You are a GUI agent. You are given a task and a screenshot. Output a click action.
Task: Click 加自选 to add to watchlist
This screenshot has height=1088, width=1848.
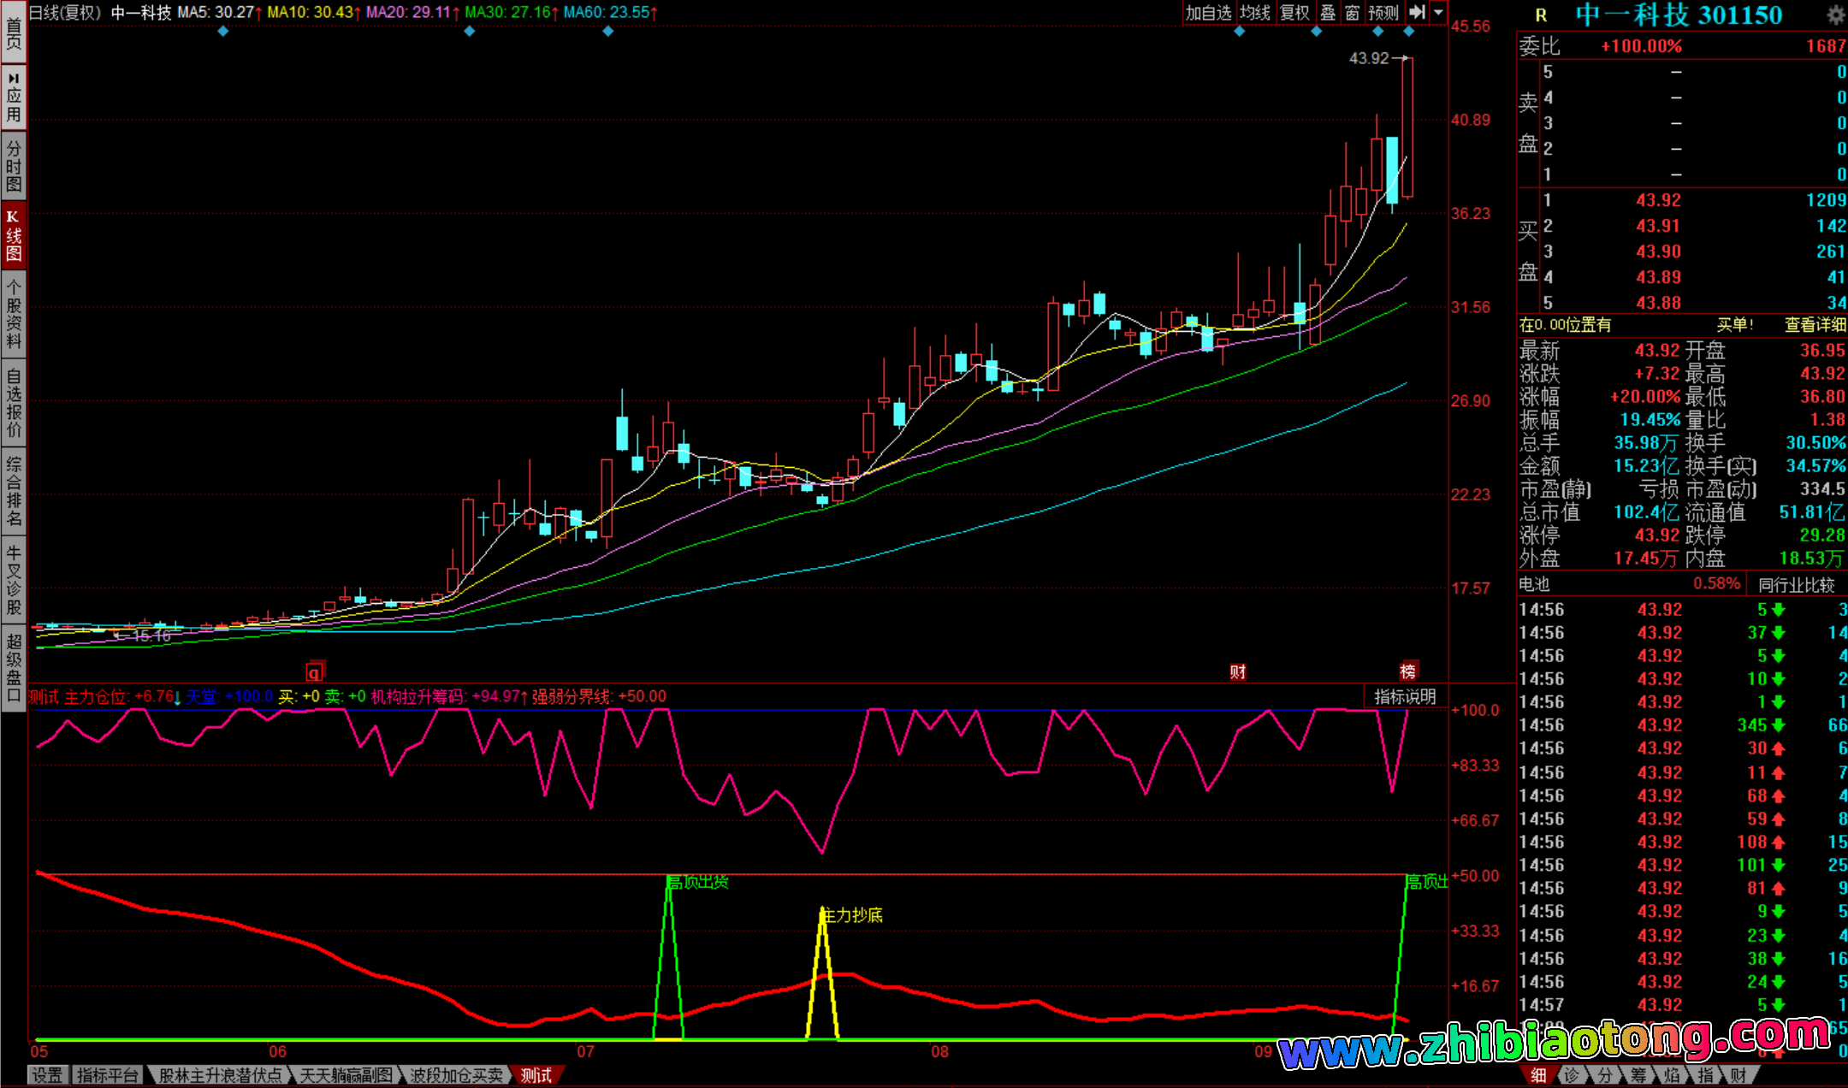coord(1208,12)
